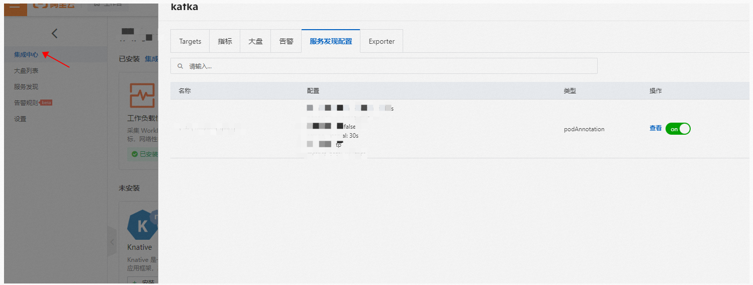Select the 服务发现配置 tab

coord(331,41)
